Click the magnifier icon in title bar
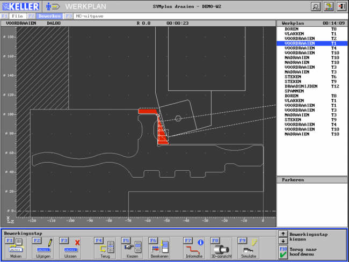This screenshot has height=262, width=349. coord(316,6)
